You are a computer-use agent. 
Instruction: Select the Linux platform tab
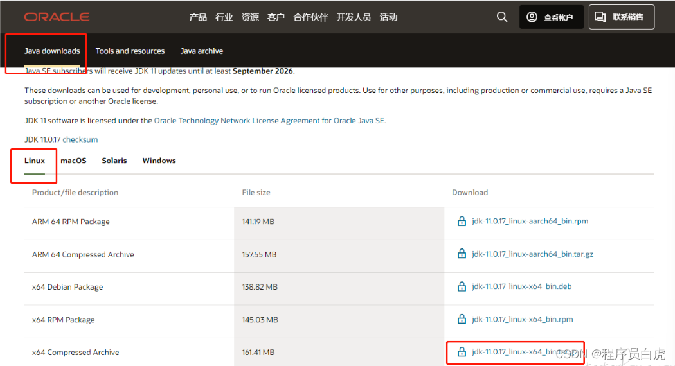coord(35,161)
